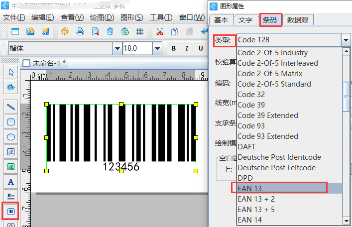
Task: Choose Code 2-Of-5 Industry option
Action: (x=290, y=53)
